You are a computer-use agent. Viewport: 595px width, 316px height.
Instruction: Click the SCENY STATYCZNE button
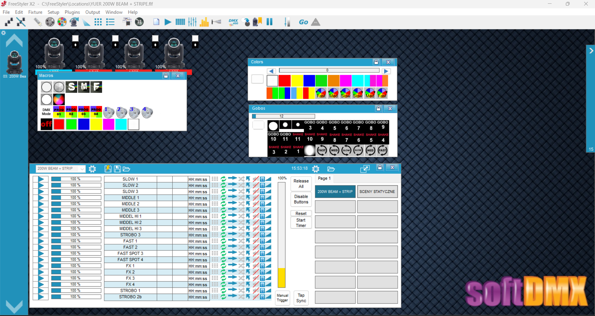pyautogui.click(x=377, y=192)
